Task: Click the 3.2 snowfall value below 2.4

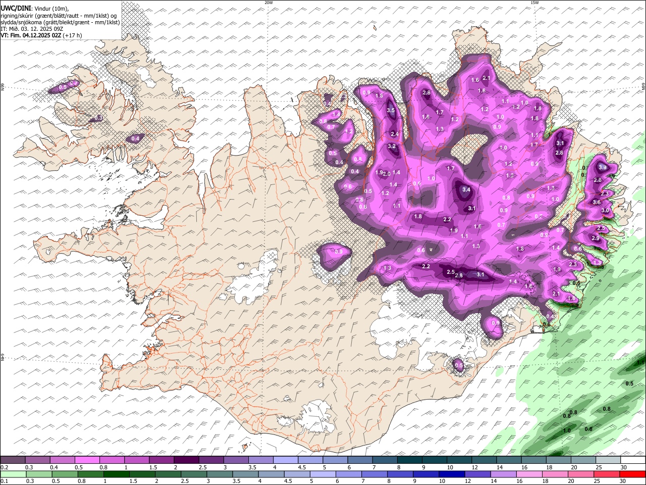Action: coord(392,147)
